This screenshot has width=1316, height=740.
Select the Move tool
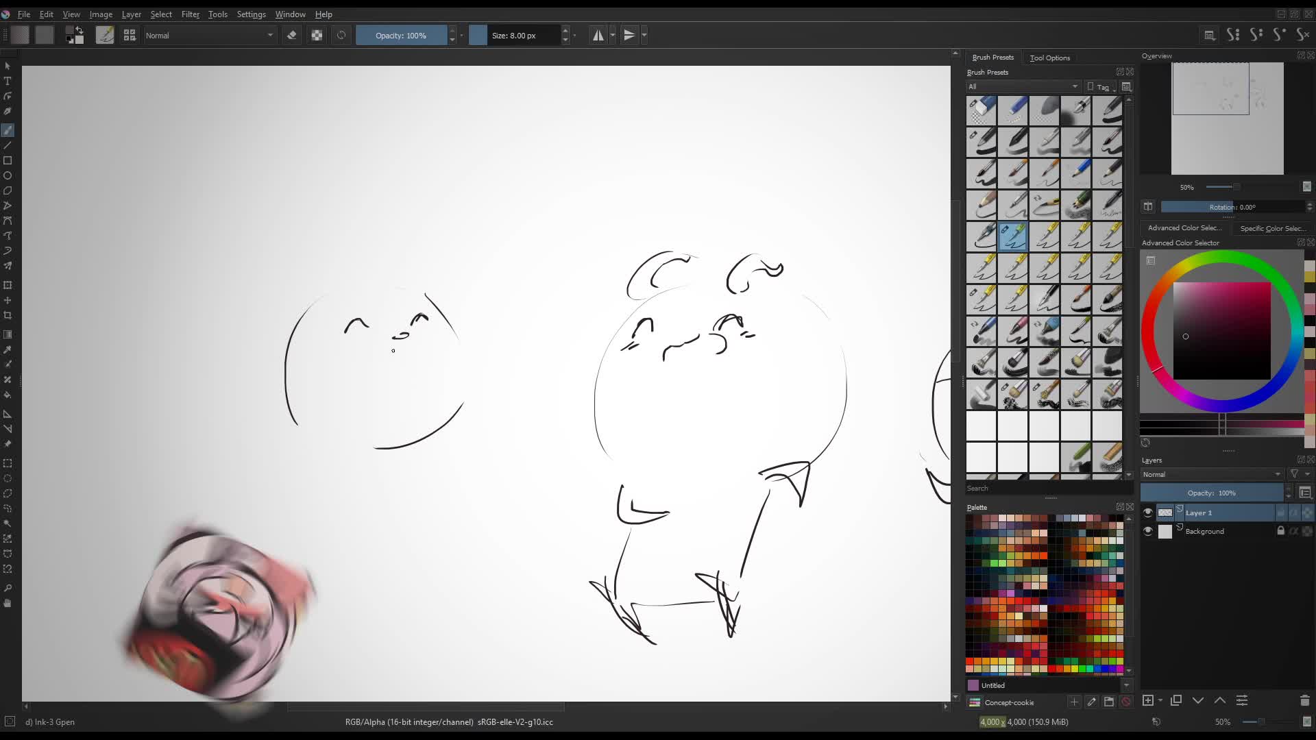(8, 300)
